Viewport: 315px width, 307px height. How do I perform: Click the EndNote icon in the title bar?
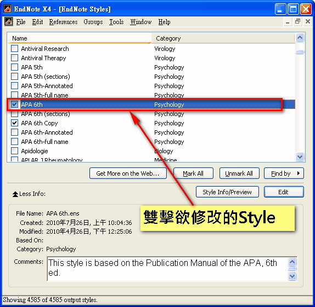(x=8, y=9)
